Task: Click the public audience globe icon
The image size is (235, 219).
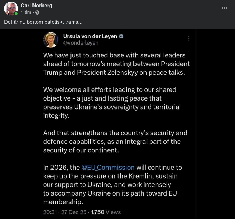Action: click(x=37, y=12)
